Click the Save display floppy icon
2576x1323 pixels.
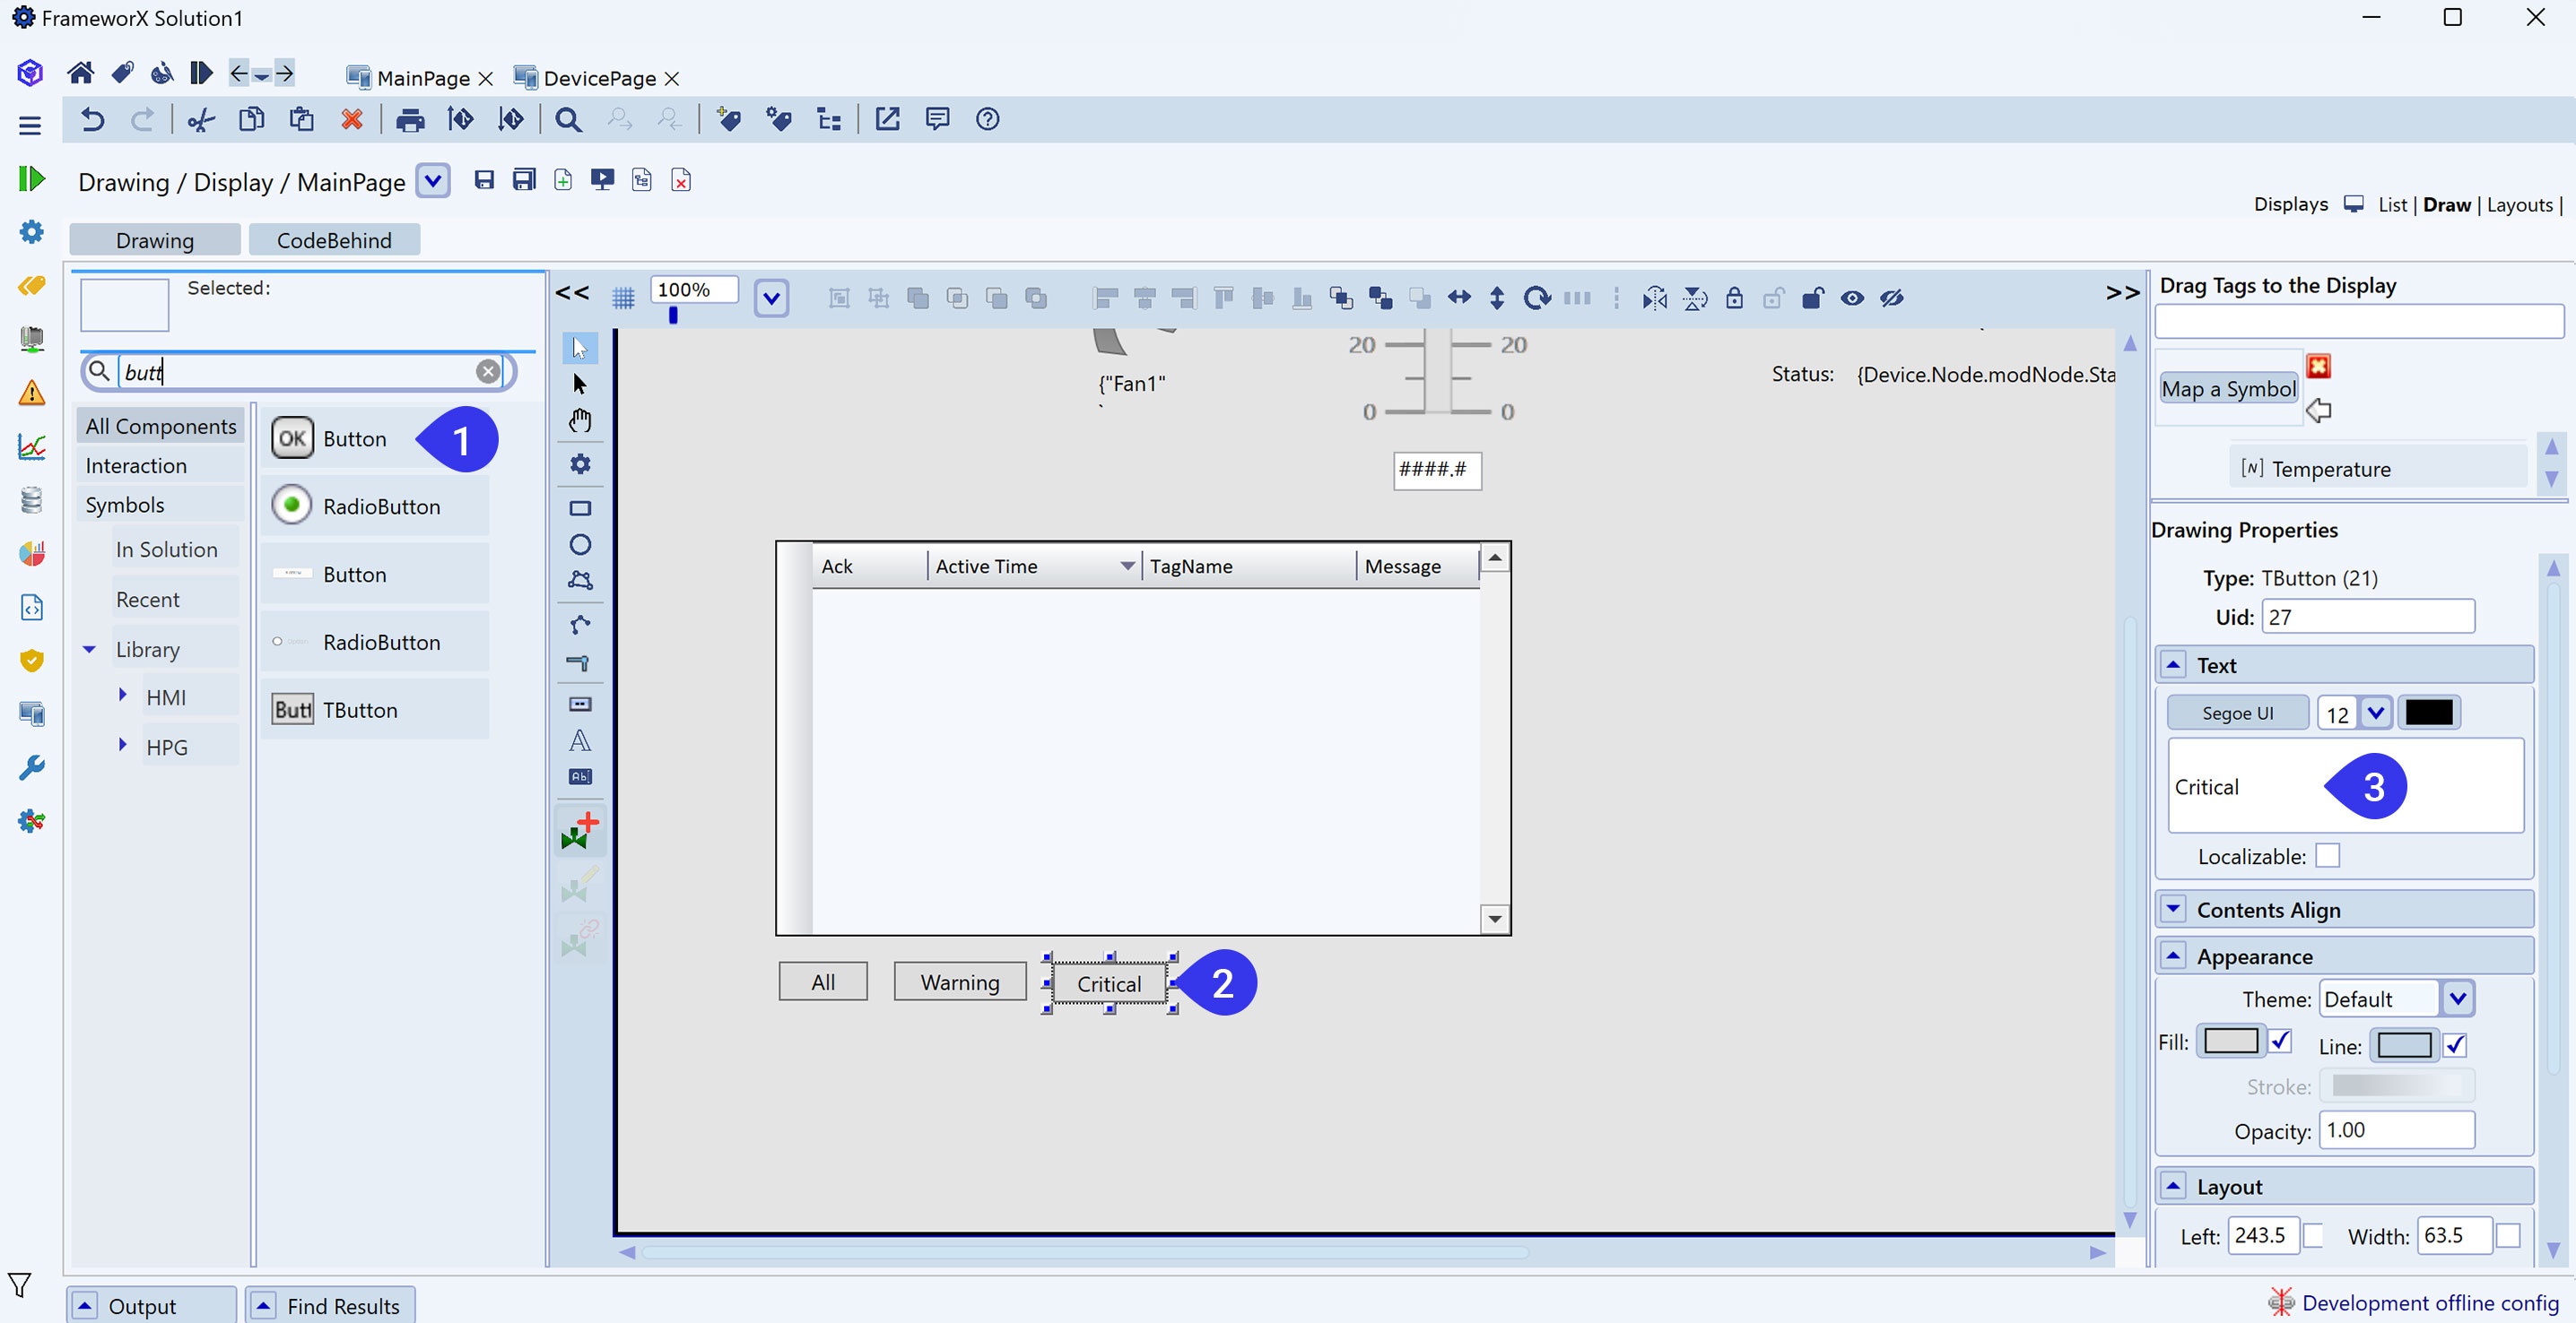484,180
